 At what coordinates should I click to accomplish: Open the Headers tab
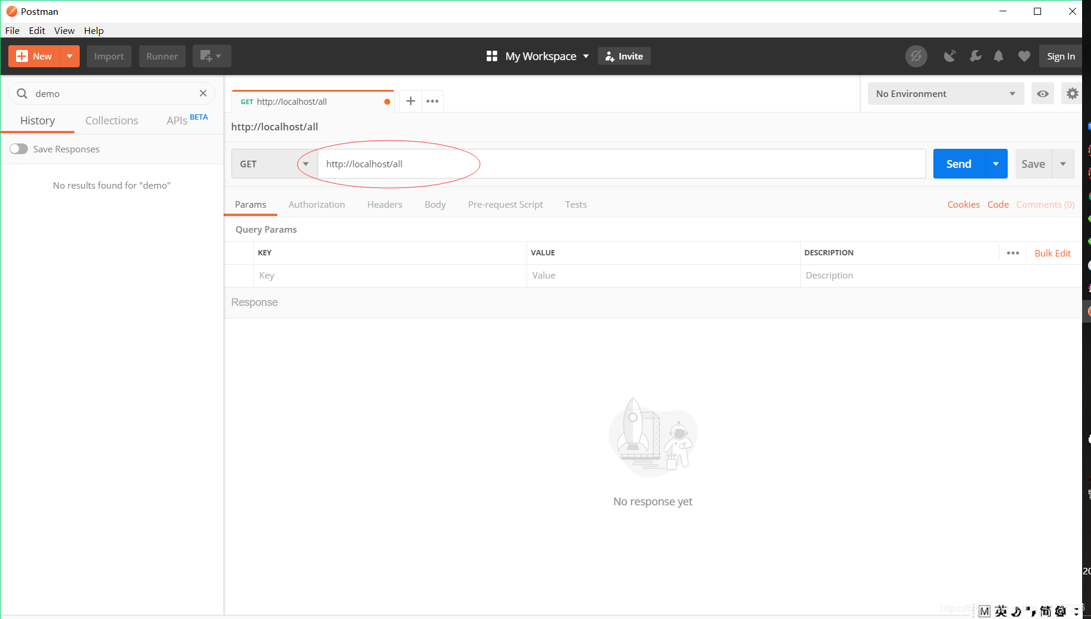[385, 204]
